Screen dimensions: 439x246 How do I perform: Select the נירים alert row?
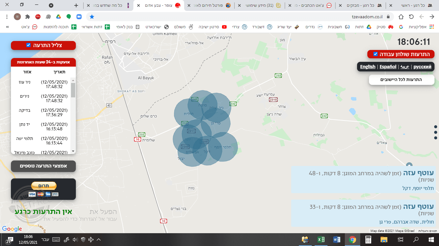click(x=40, y=98)
